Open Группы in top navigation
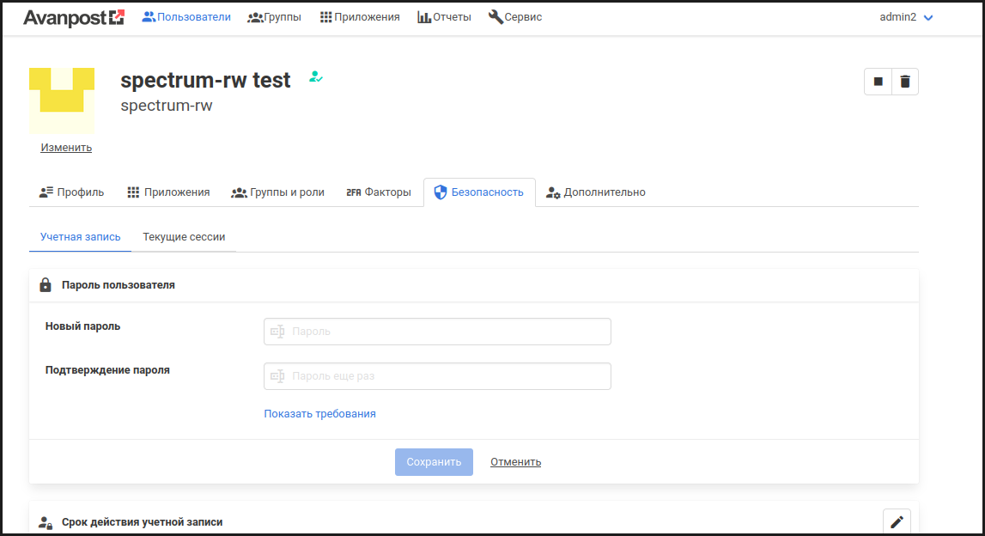The height and width of the screenshot is (536, 985). click(x=275, y=17)
